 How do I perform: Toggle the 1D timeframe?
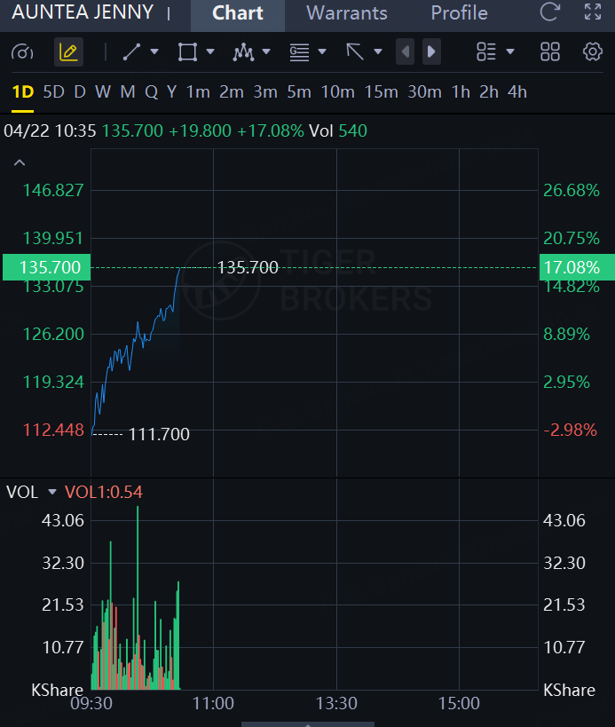(22, 91)
